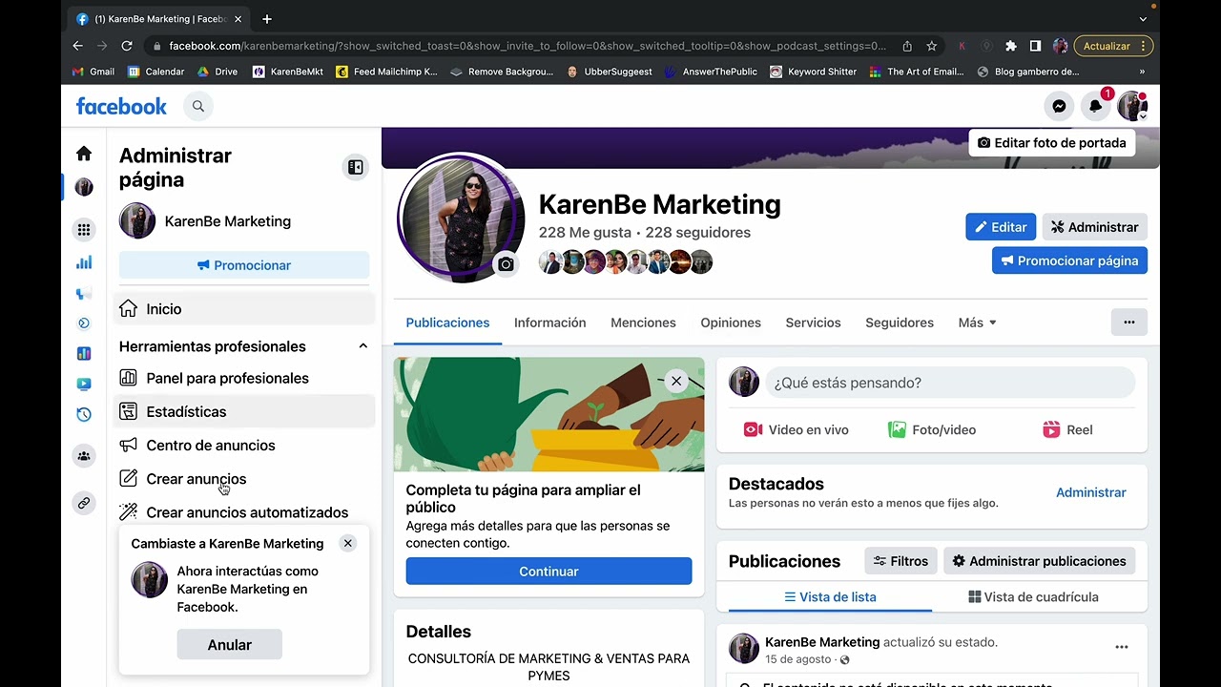This screenshot has height=687, width=1221.
Task: Click the ¿Qué estás pensando? field
Action: point(949,383)
